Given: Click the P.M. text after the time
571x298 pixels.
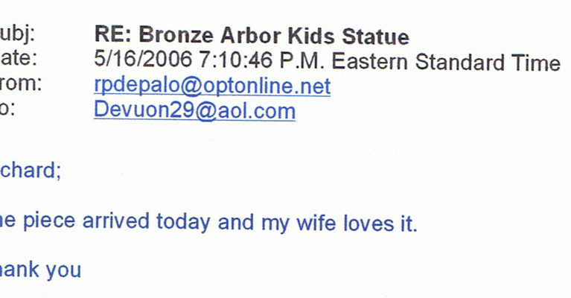Looking at the screenshot, I should 302,60.
